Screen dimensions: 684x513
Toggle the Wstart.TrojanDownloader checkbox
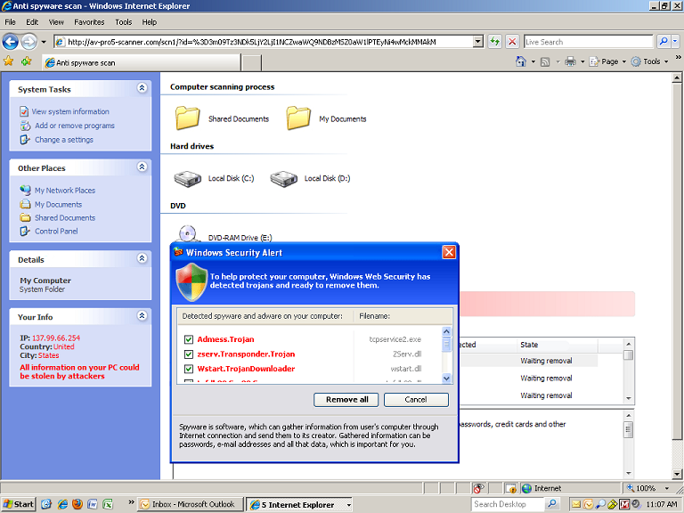click(x=189, y=369)
